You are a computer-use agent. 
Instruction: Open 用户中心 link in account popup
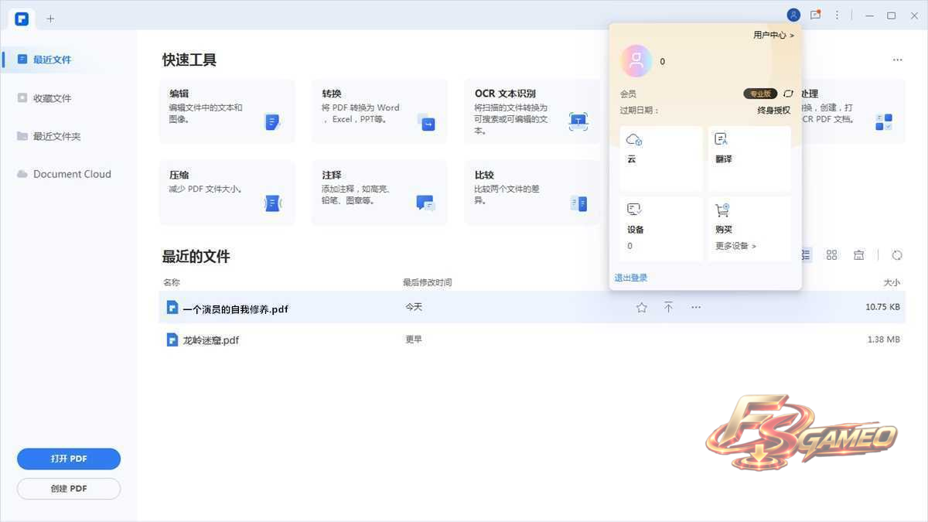(x=774, y=35)
